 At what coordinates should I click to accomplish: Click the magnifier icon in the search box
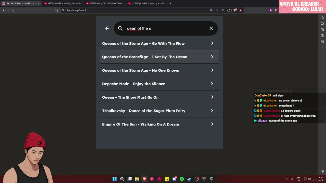click(x=120, y=28)
